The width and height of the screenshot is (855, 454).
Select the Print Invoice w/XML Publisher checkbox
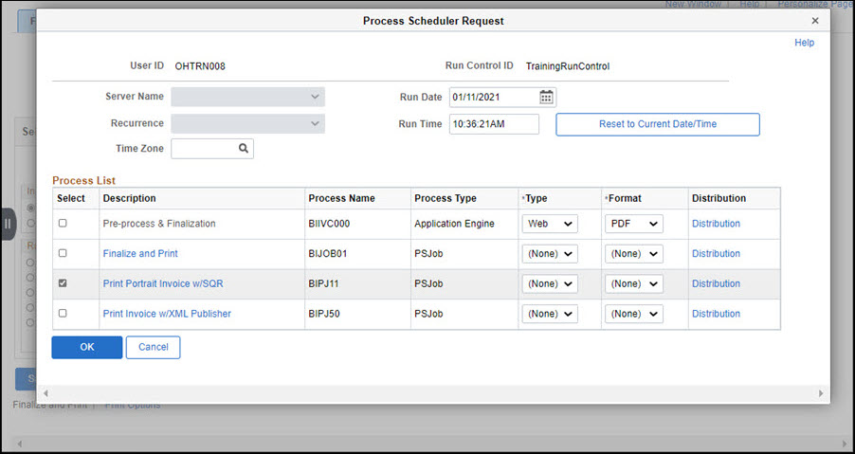(x=63, y=314)
